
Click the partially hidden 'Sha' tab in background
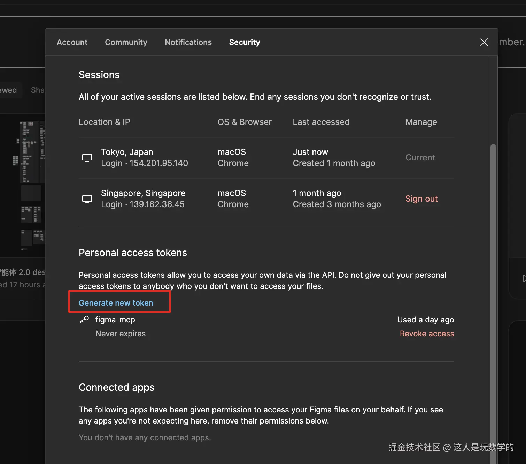38,90
